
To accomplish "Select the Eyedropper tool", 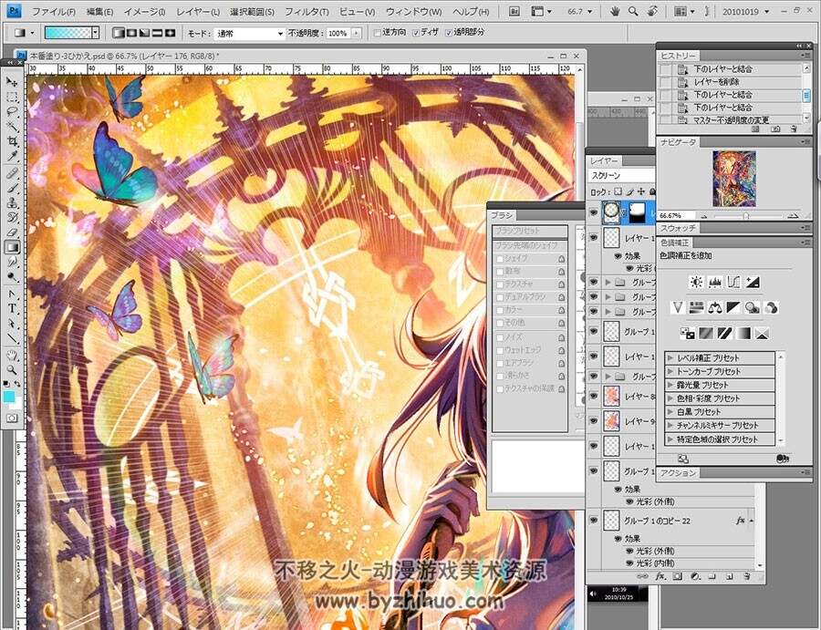I will [12, 156].
